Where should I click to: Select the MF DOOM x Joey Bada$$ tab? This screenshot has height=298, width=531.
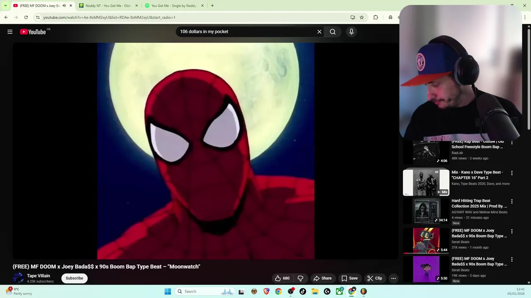[x=39, y=6]
